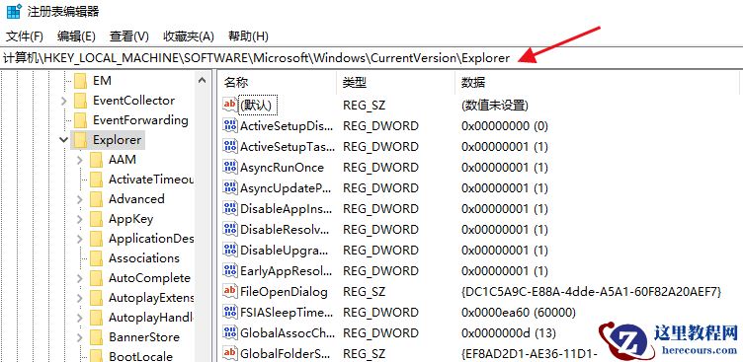This screenshot has height=362, width=743.
Task: Click the 0x00000000 (0) data cell
Action: click(x=505, y=126)
